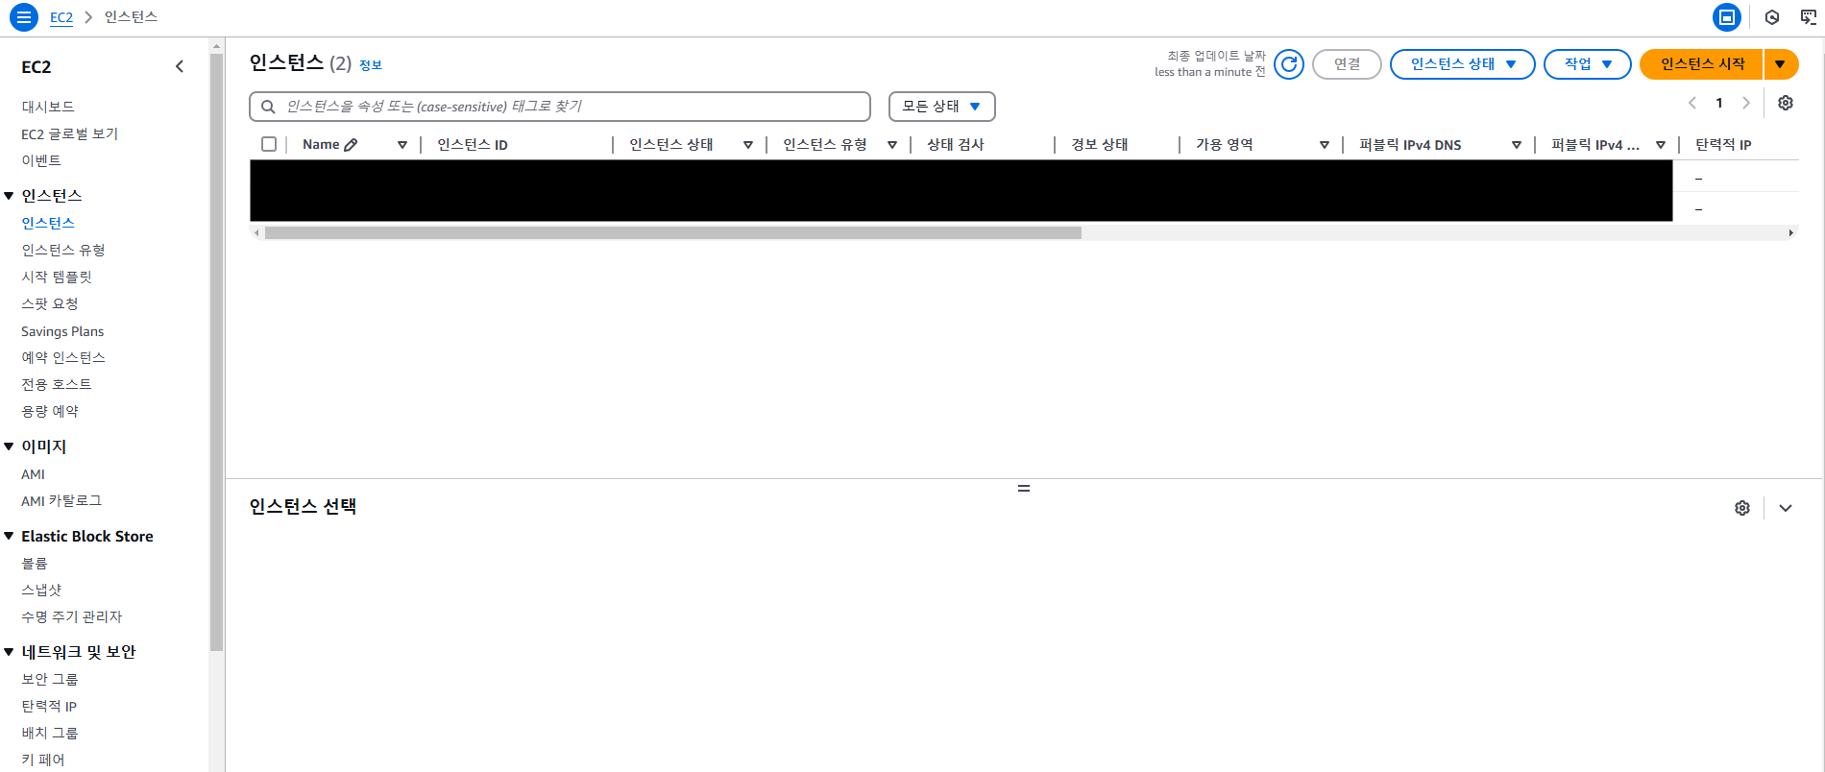Open instance details panel settings gear
Viewport: 1825px width, 772px height.
(1742, 508)
